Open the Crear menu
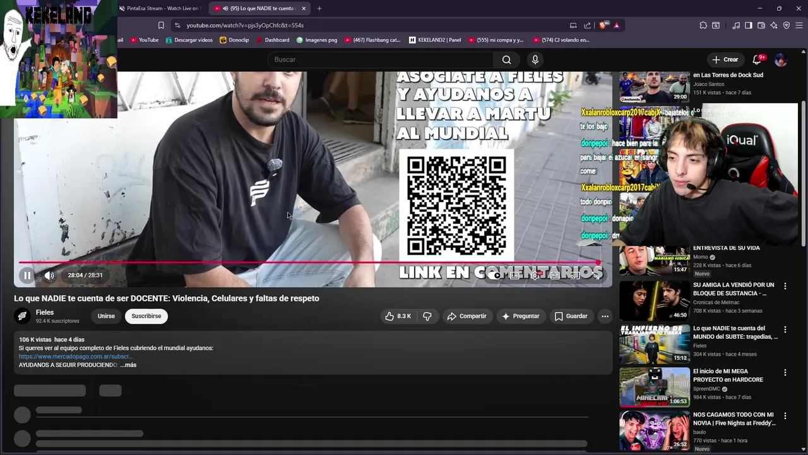The height and width of the screenshot is (455, 808). pyautogui.click(x=725, y=59)
